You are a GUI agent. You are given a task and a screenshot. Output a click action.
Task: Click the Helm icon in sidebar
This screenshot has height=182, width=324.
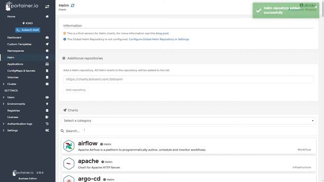(47, 57)
